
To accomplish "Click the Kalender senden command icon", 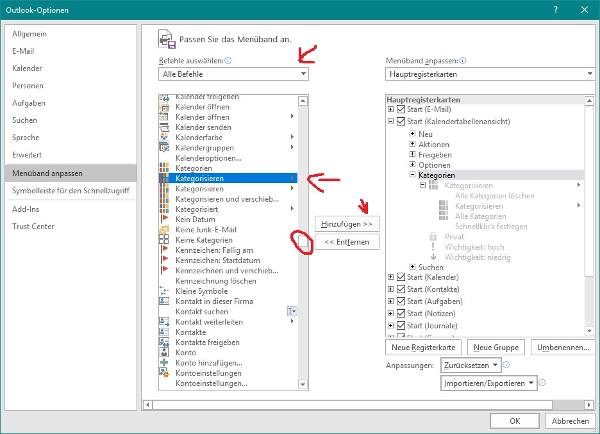I will [x=163, y=127].
